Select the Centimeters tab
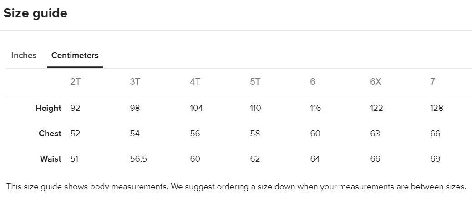This screenshot has height=198, width=472. 75,55
